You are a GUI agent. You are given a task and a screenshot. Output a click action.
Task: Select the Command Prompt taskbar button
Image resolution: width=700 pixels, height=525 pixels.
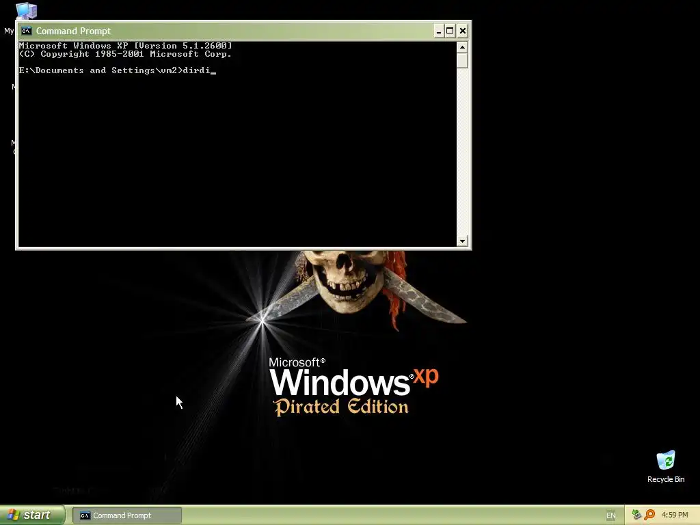coord(127,515)
